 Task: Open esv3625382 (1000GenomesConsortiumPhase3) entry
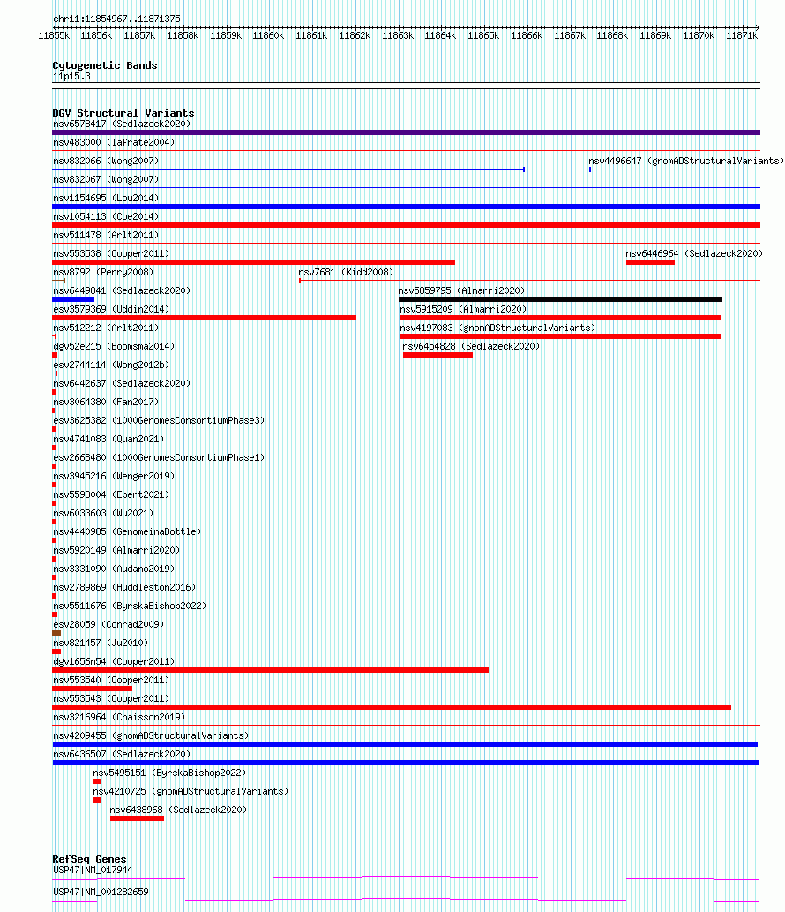click(159, 420)
